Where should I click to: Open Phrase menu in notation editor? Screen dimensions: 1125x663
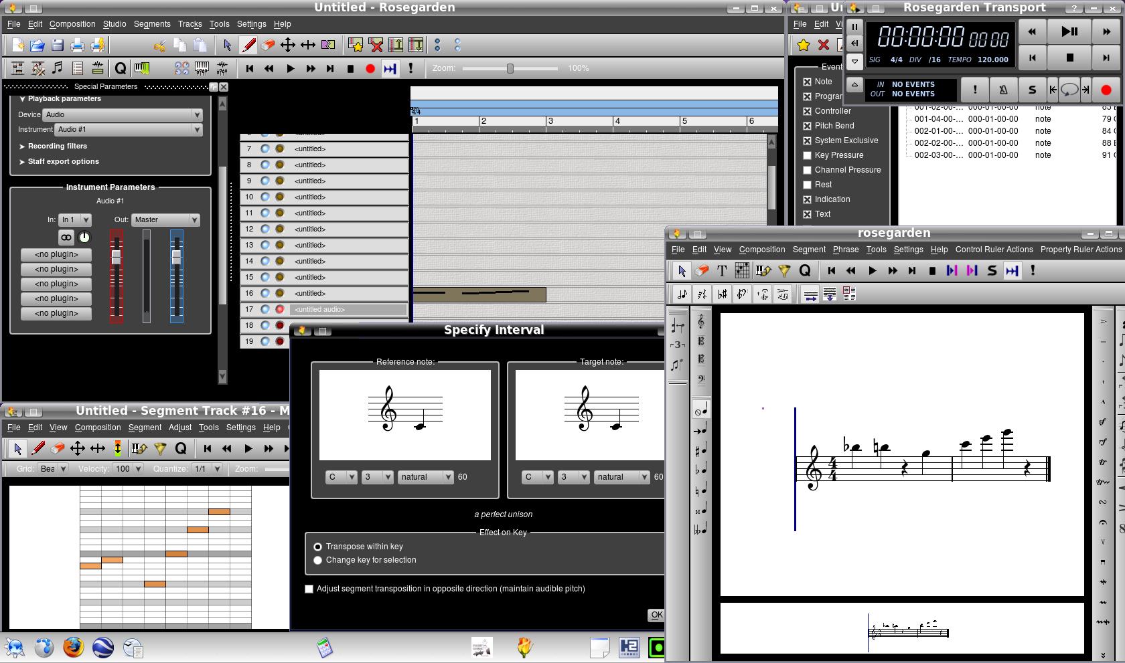point(846,250)
